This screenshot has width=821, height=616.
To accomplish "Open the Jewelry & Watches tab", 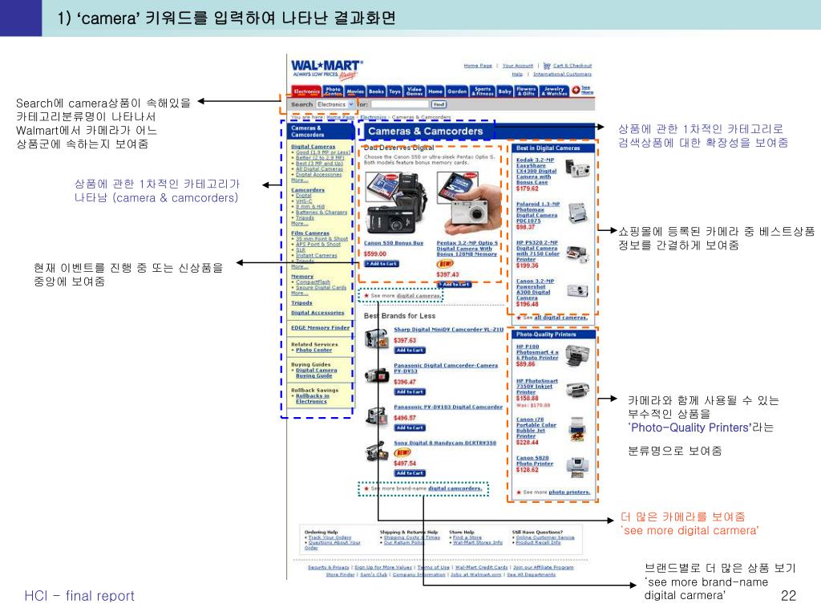I will tap(554, 91).
